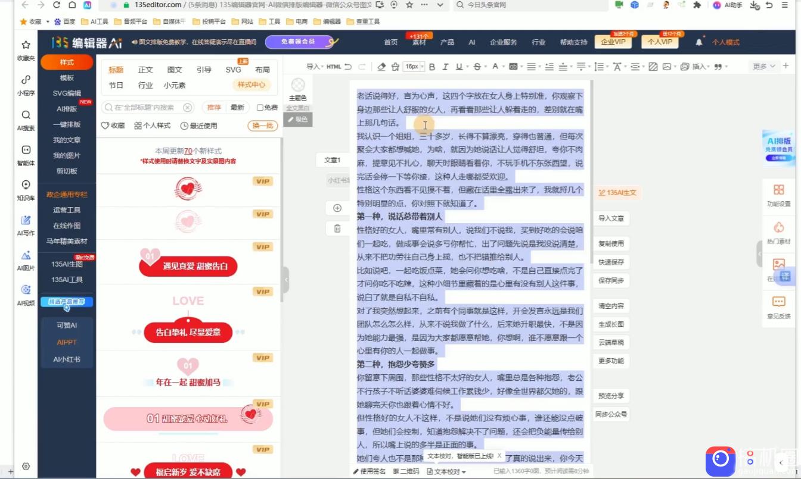Viewport: 801px width, 479px height.
Task: Collapse the left style panel handle
Action: coord(286,280)
